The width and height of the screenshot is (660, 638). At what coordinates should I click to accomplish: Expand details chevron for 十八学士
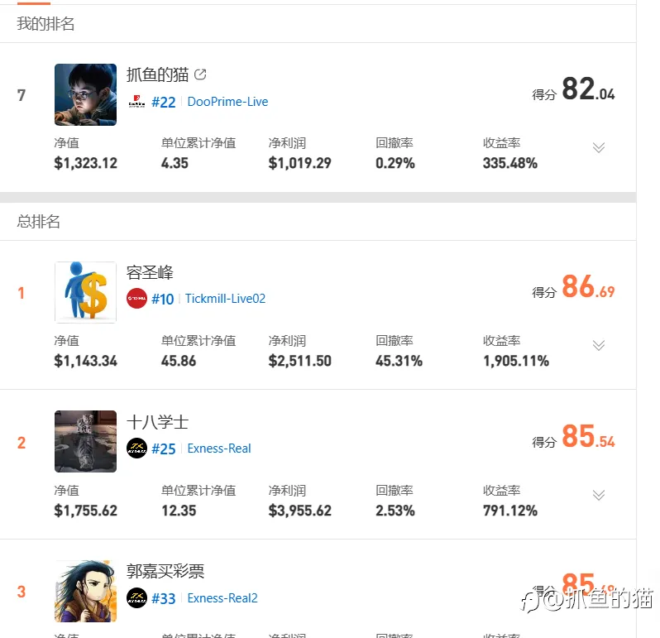tap(599, 495)
